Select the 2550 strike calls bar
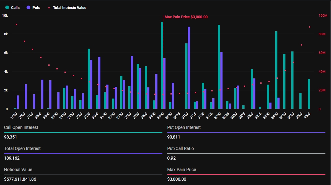This screenshot has width=331, height=185. (89, 79)
